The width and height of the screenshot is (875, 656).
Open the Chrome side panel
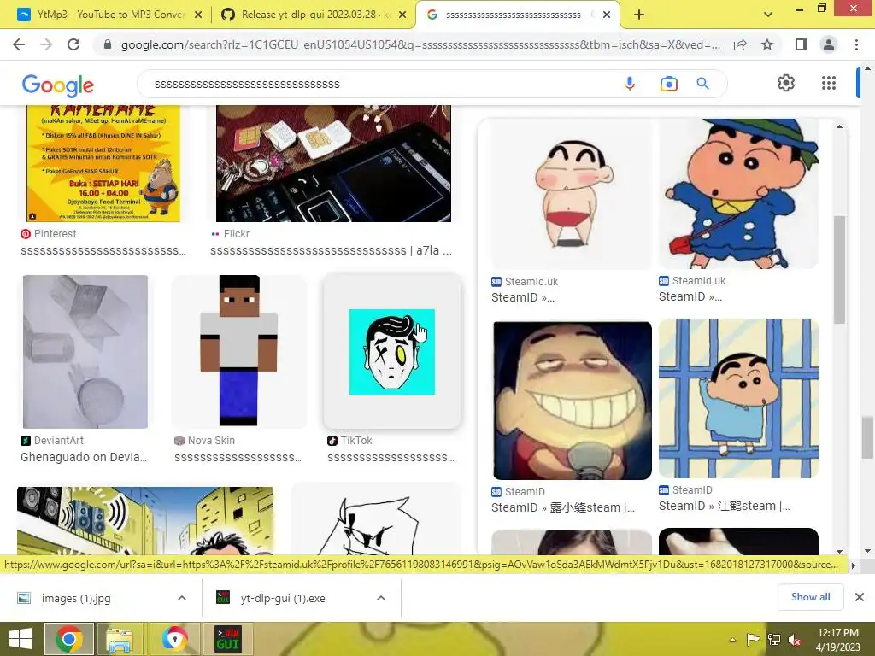tap(802, 44)
